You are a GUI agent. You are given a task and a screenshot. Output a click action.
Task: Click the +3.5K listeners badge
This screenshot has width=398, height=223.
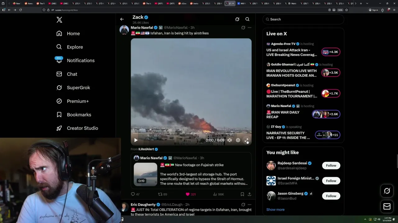331,73
